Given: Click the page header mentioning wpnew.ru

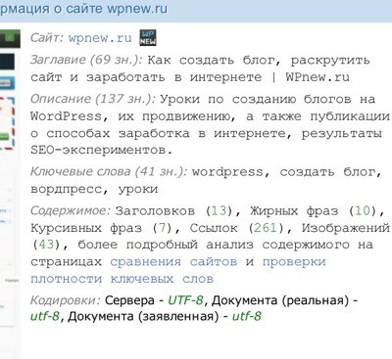Looking at the screenshot, I should coord(83,9).
